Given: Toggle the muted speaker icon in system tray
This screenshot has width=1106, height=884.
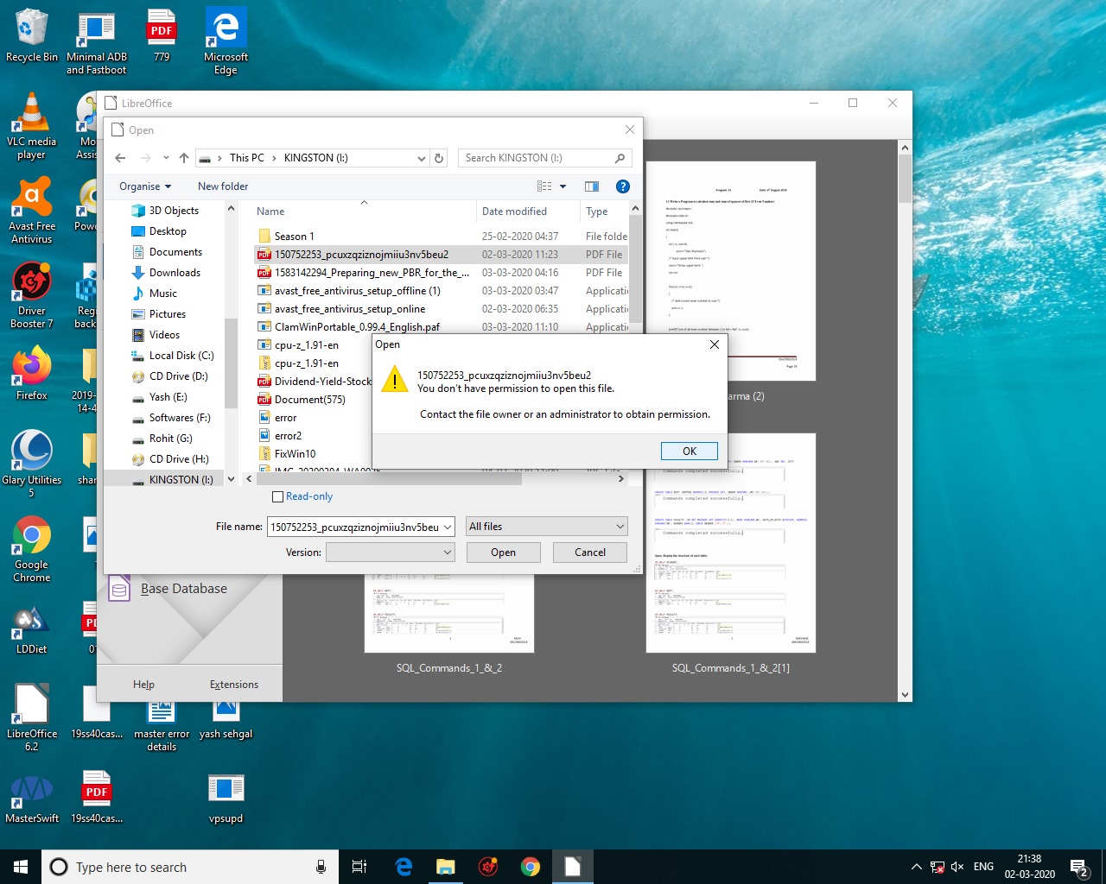Looking at the screenshot, I should (x=957, y=867).
